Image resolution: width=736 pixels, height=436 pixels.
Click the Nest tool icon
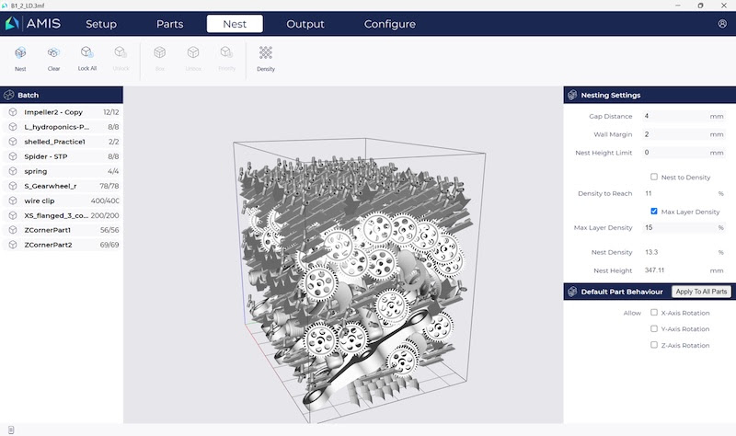[20, 54]
